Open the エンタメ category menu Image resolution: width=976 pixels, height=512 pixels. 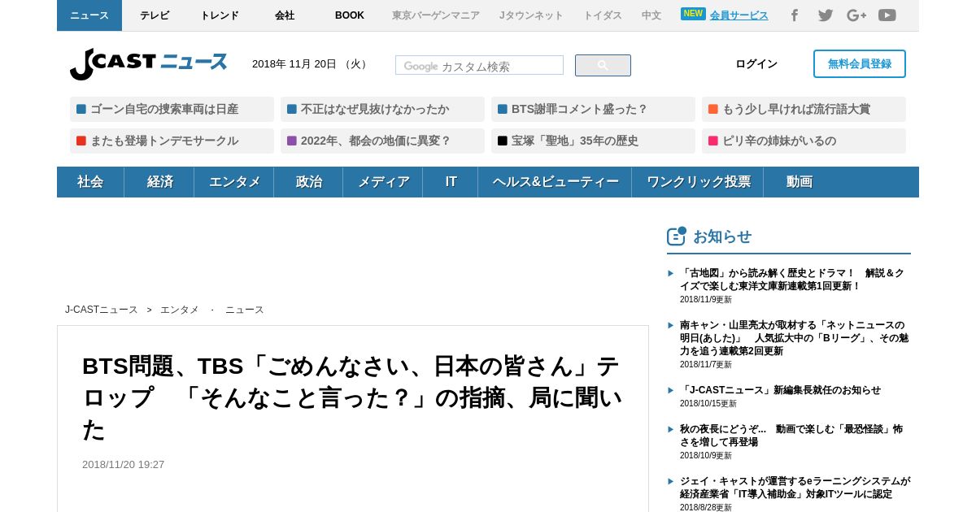234,182
